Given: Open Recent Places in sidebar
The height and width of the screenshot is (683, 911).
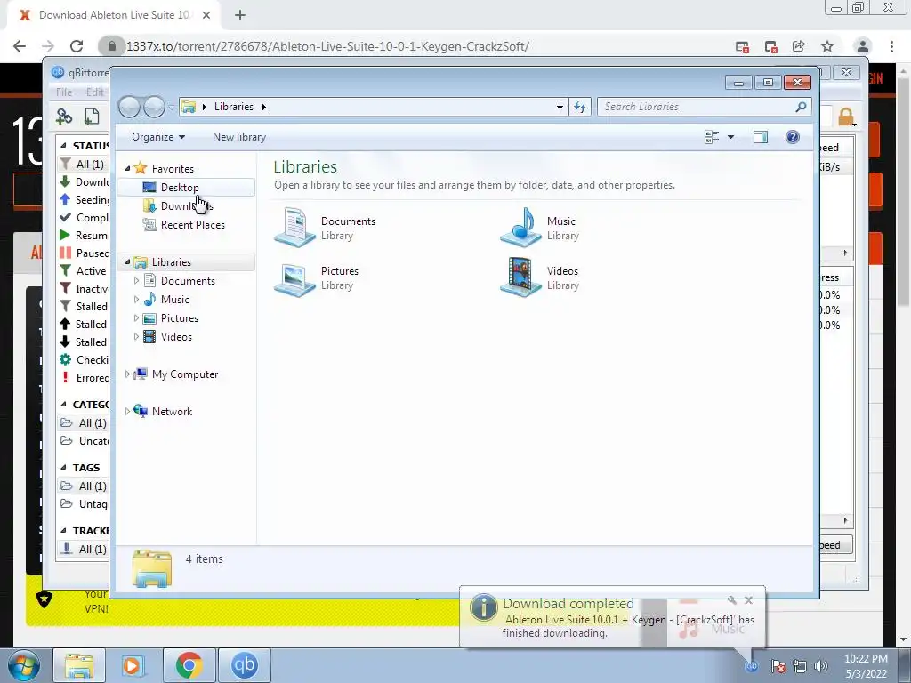Looking at the screenshot, I should tap(192, 224).
